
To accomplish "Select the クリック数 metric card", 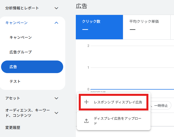I will tap(99, 27).
